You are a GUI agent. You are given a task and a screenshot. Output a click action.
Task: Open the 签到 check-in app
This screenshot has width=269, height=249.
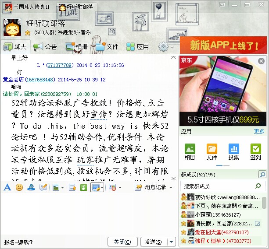coord(256,152)
